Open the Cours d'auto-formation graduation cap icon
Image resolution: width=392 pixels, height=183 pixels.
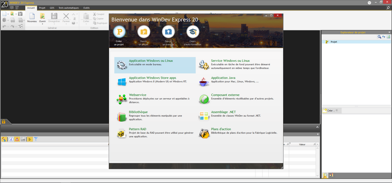(x=193, y=32)
